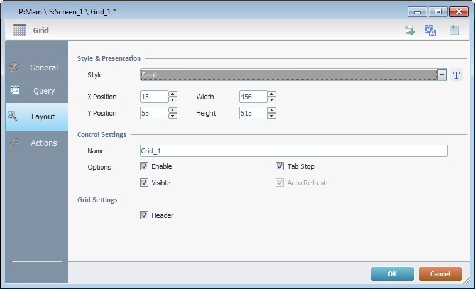Click the Name field containing Grid_1
475x289 pixels.
pyautogui.click(x=294, y=151)
